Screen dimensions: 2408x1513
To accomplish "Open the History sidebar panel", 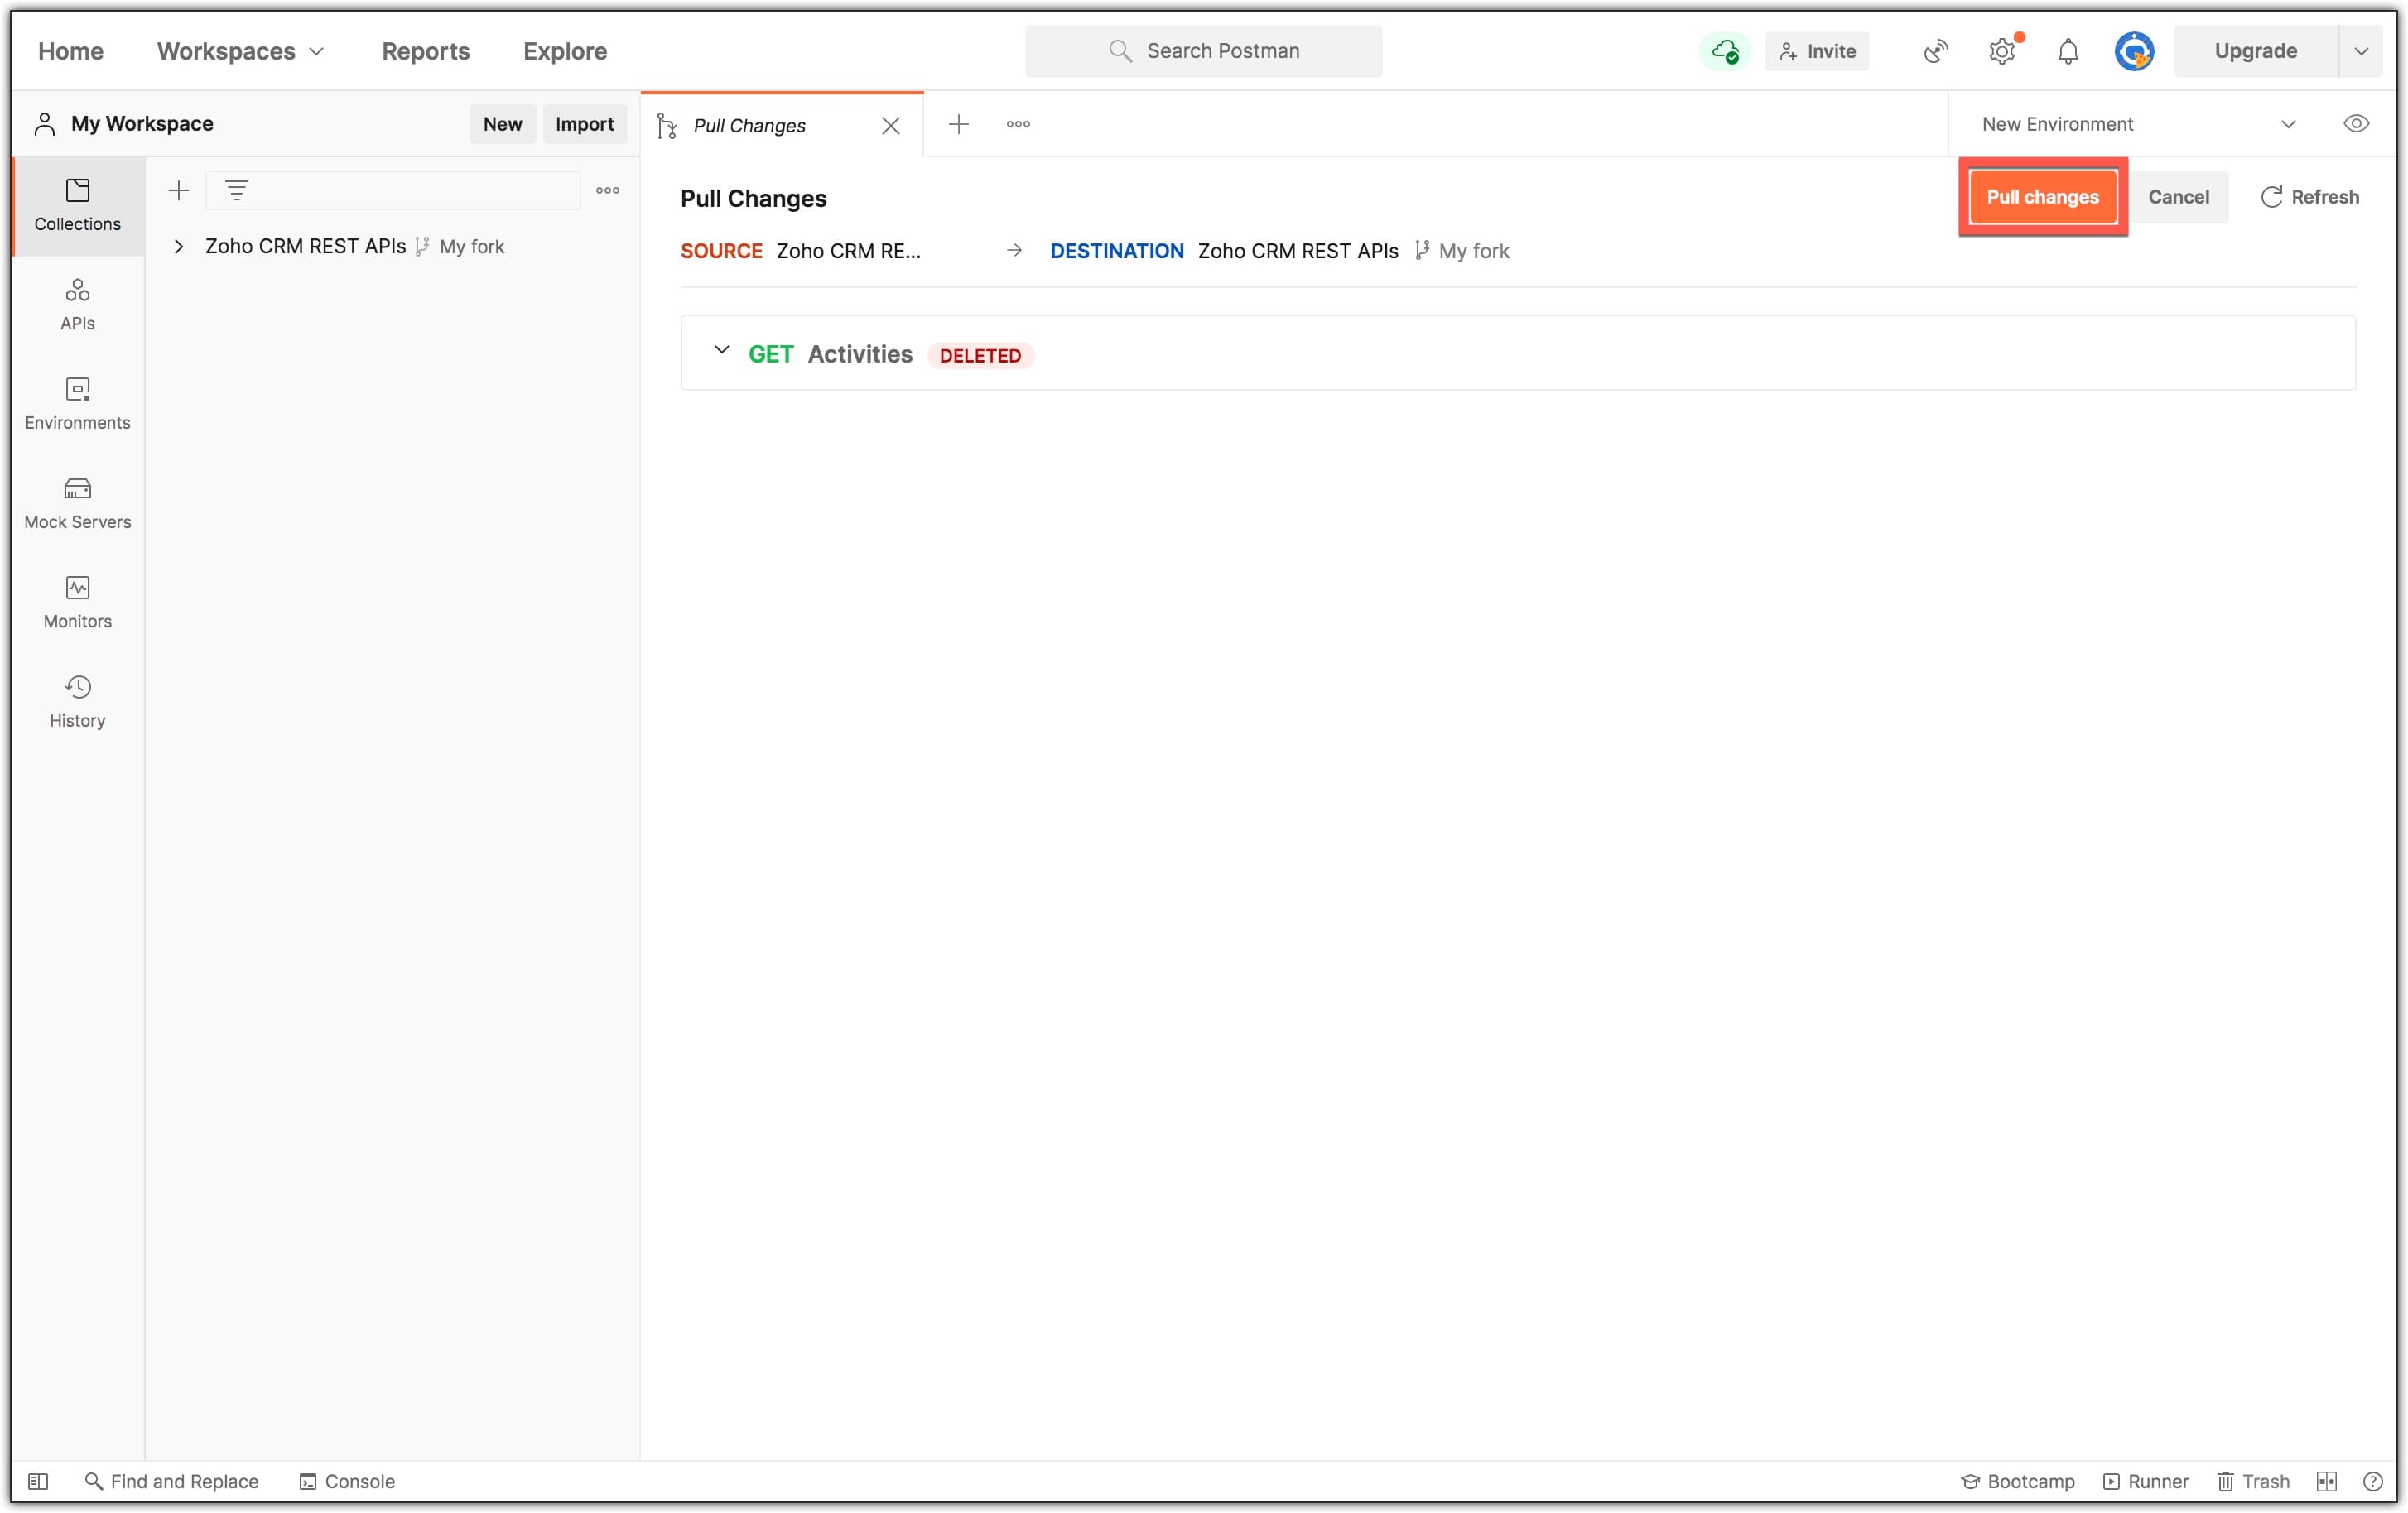I will point(77,702).
